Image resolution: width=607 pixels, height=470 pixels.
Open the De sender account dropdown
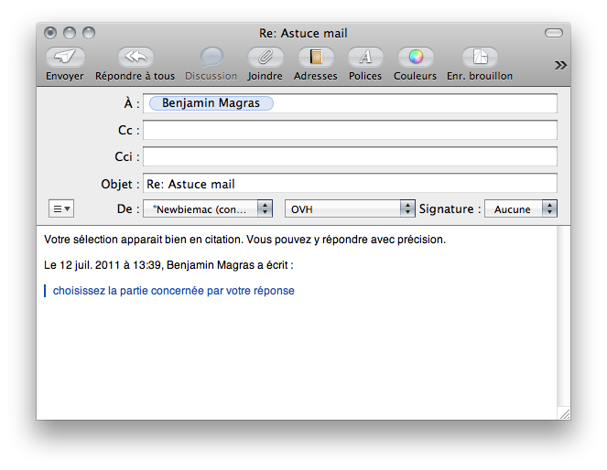[x=208, y=209]
